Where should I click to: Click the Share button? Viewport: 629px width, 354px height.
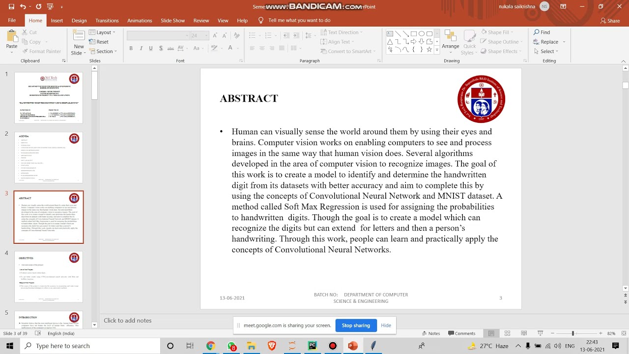click(610, 21)
